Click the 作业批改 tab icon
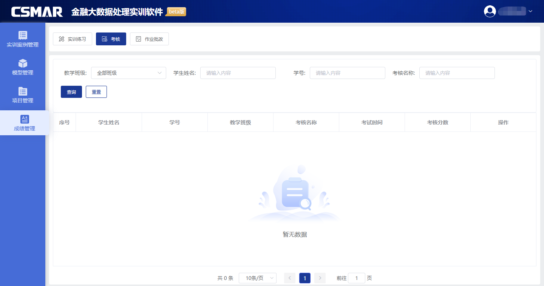This screenshot has height=286, width=544. coord(139,39)
